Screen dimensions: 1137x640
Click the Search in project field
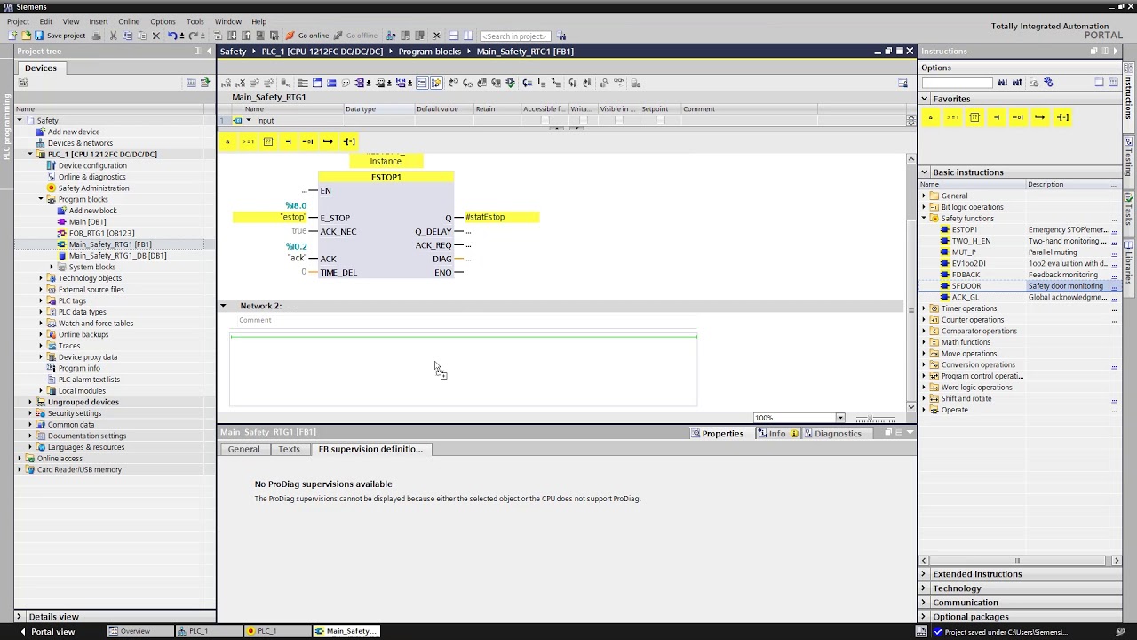[513, 36]
